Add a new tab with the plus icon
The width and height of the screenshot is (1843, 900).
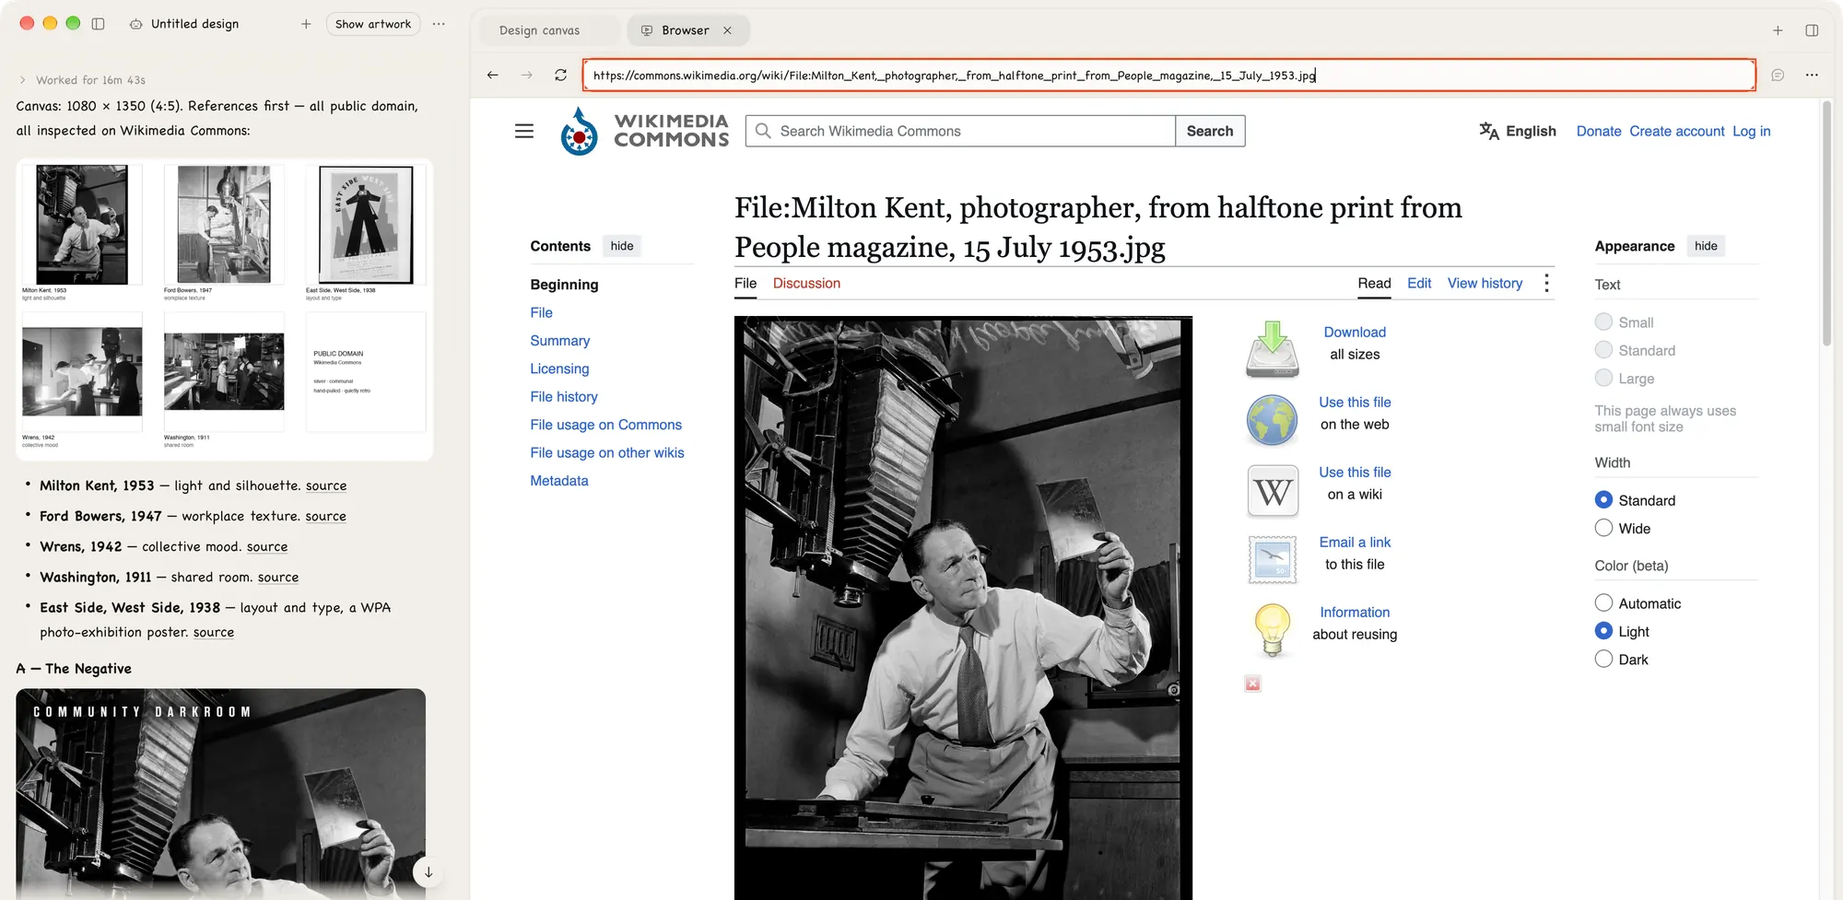(1778, 30)
